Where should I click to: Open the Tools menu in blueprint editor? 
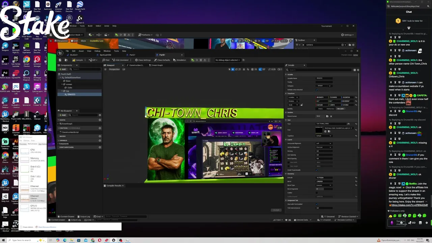116,51
